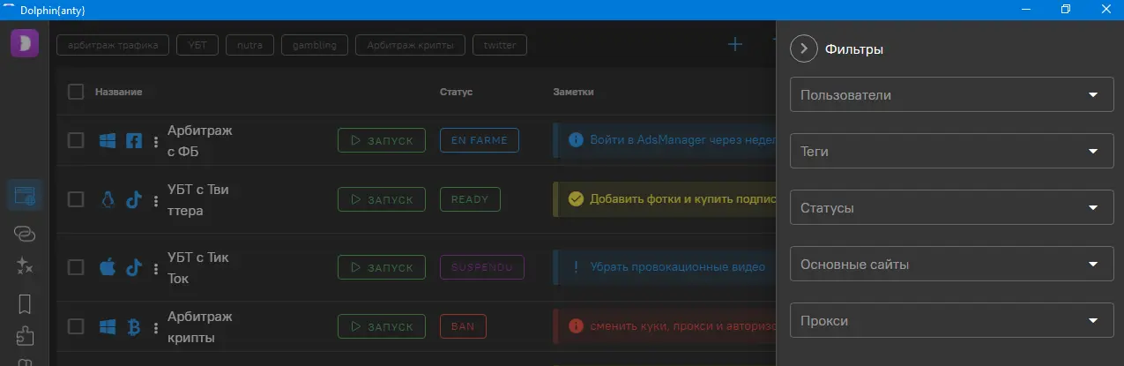Screen dimensions: 1124x366
Task: Open the note Добавить фотки и купить
Action: pyautogui.click(x=665, y=199)
